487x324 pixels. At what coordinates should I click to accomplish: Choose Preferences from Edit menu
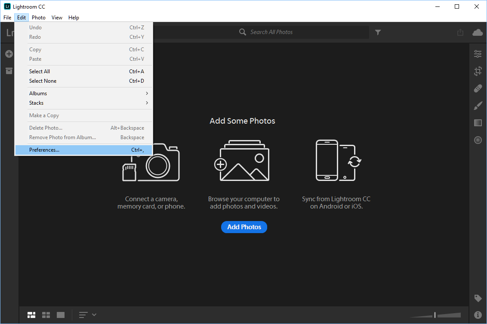point(84,150)
